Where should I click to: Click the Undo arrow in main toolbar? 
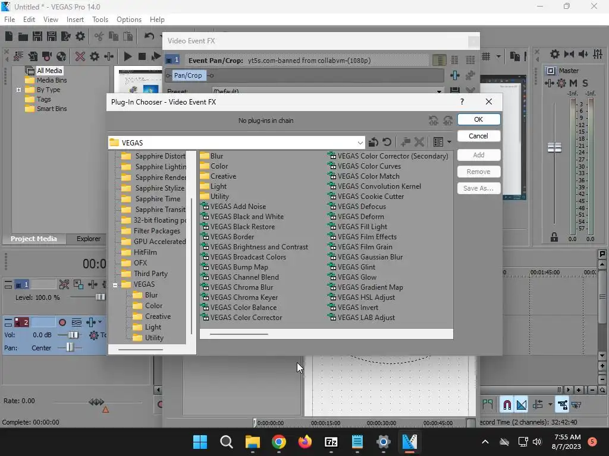tap(149, 36)
